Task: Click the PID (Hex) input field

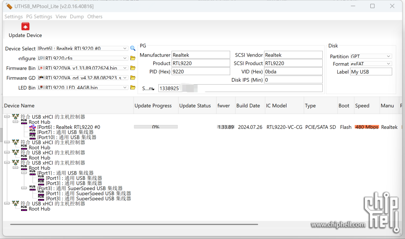Action: [x=201, y=71]
